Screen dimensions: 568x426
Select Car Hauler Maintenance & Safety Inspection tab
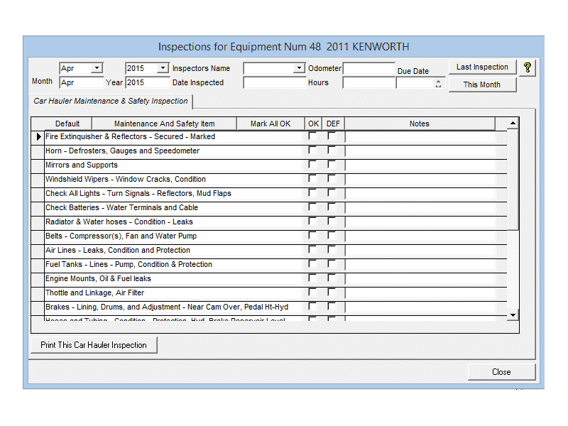tap(111, 101)
